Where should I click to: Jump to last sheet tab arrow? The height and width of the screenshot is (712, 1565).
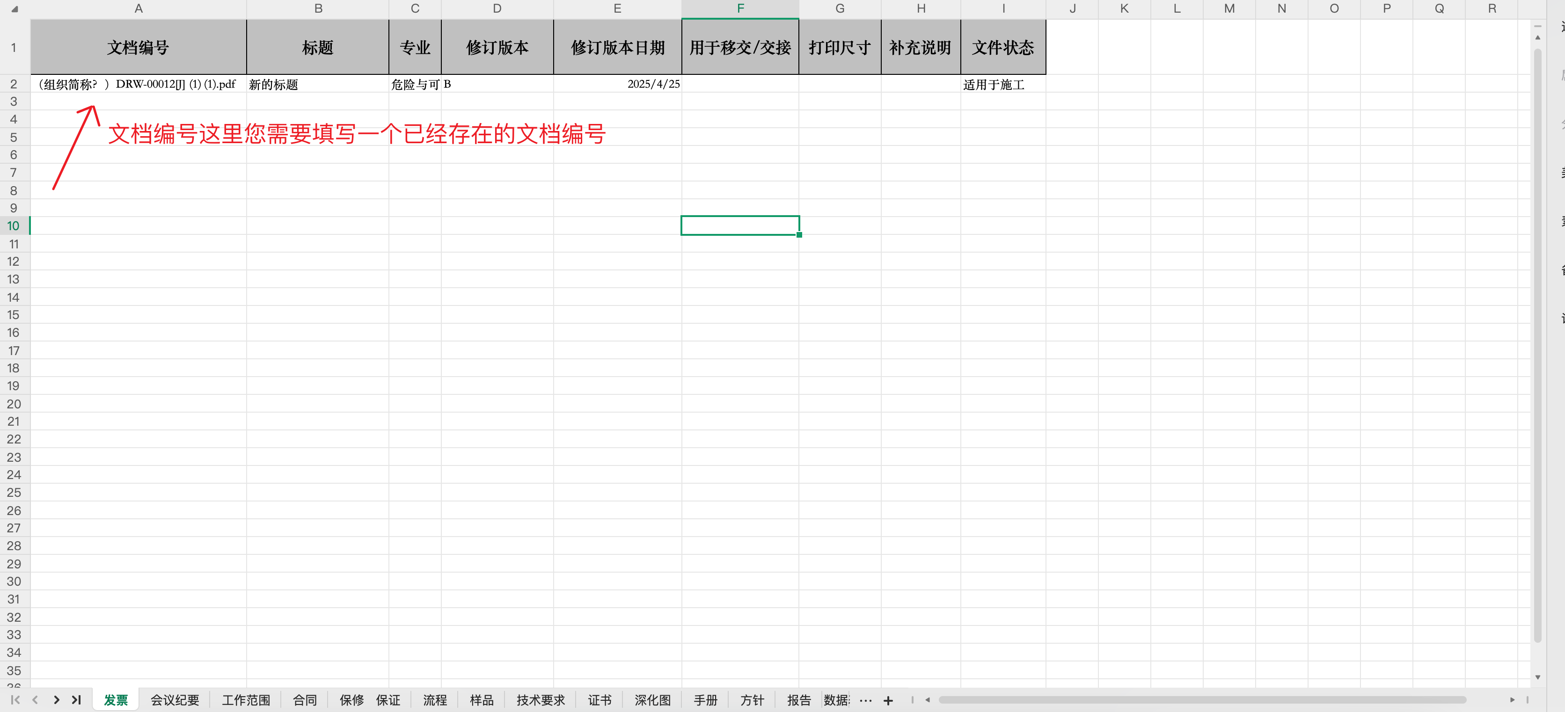pos(77,700)
